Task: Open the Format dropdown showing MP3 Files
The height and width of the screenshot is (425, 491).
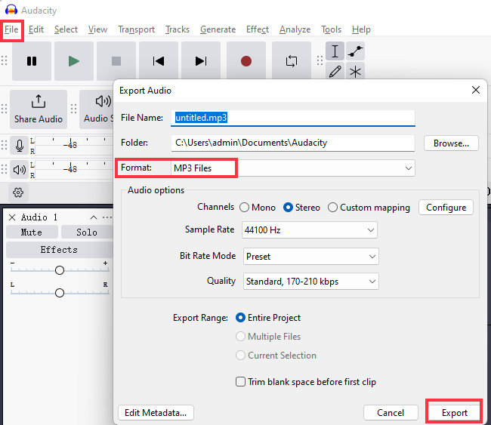Action: click(x=293, y=168)
